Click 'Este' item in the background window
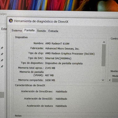The image size is (118, 118). point(4,29)
